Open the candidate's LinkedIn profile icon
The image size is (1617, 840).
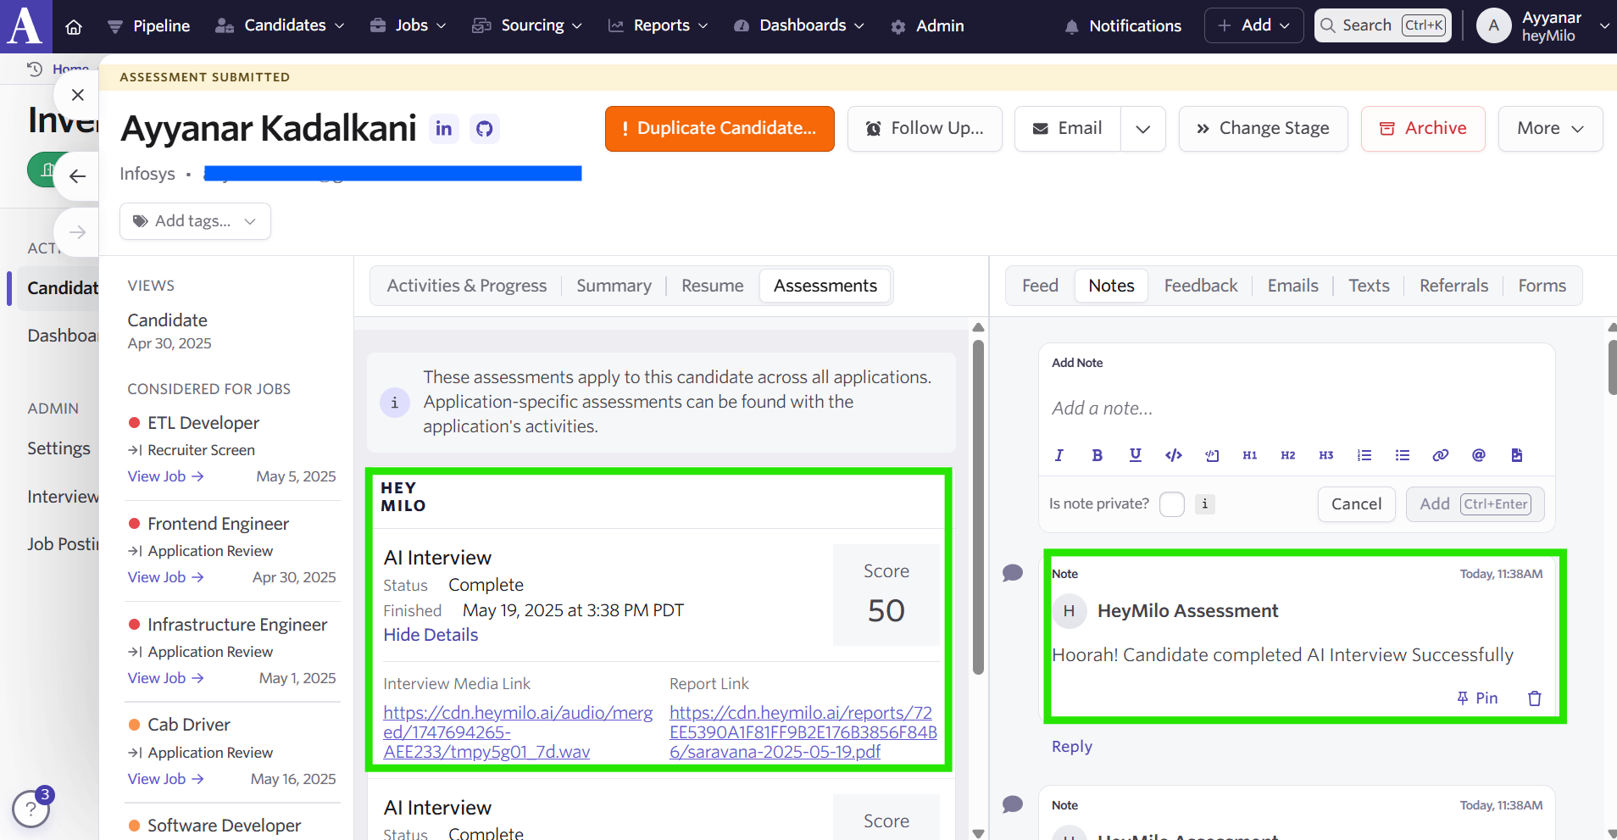[443, 129]
